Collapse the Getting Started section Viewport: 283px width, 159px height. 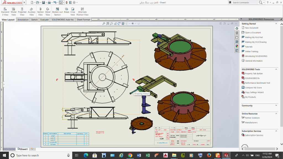point(276,24)
